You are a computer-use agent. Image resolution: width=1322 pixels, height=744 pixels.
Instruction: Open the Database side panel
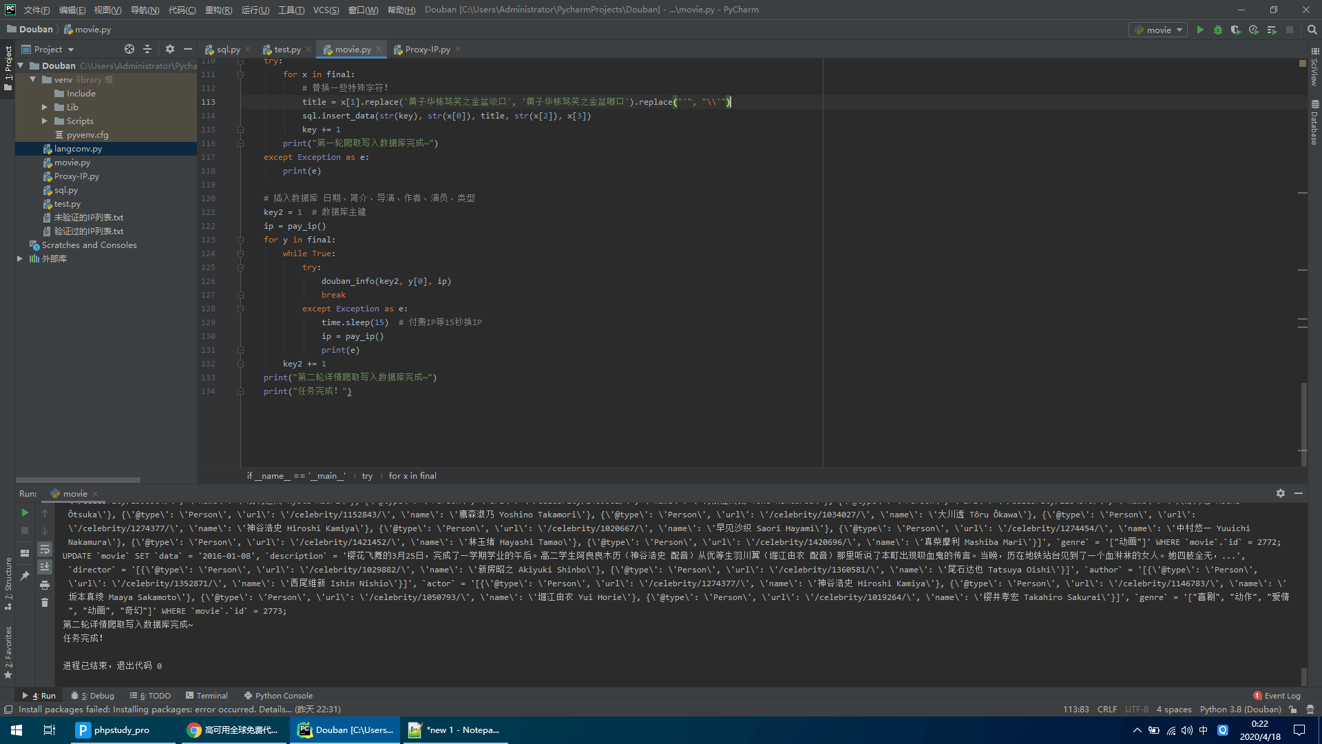pos(1314,123)
